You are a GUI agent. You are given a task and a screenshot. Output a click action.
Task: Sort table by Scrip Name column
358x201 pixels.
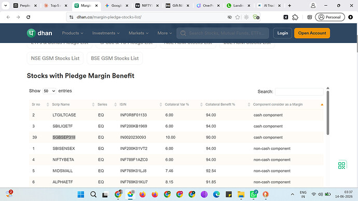[x=73, y=104]
